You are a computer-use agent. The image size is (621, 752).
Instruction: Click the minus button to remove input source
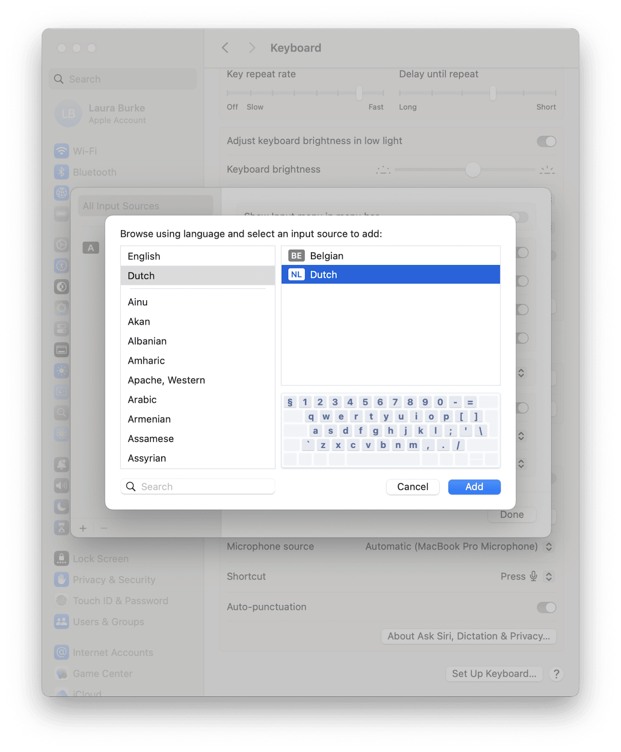coord(104,528)
